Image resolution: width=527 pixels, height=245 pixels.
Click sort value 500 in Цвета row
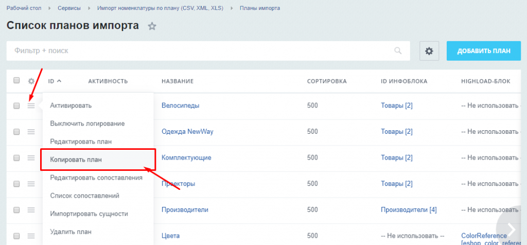pos(312,236)
